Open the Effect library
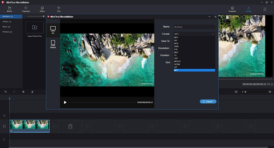The height and width of the screenshot is (148, 274). [x=42, y=9]
